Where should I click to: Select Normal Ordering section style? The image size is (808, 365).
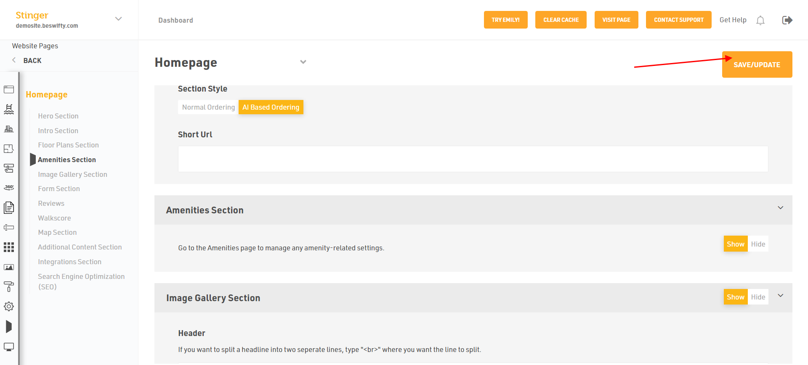click(x=208, y=107)
